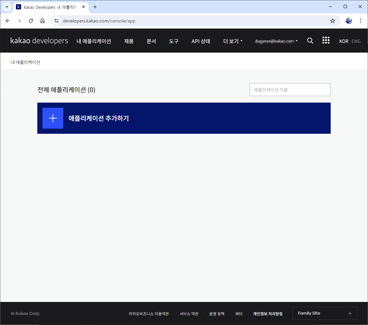Viewport: 368px width, 325px height.
Task: Open 운영 정책 footer link
Action: click(217, 314)
